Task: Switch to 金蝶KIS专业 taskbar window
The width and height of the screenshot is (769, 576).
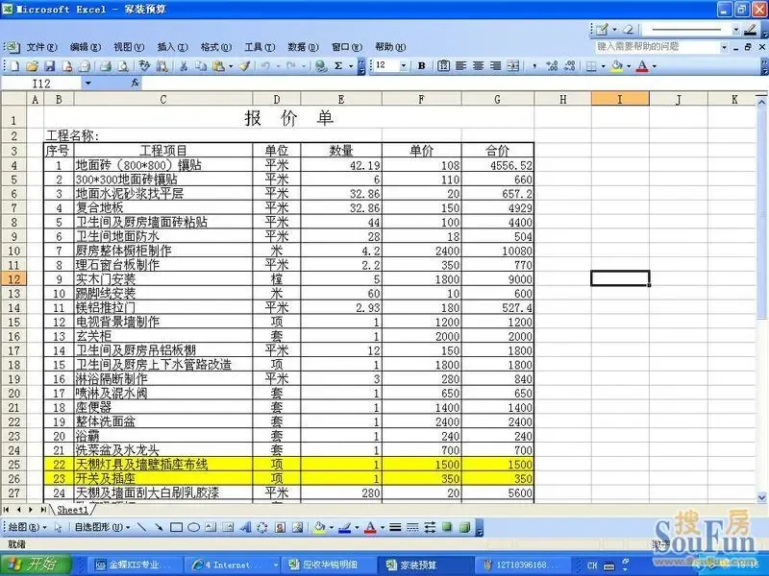Action: click(x=134, y=564)
